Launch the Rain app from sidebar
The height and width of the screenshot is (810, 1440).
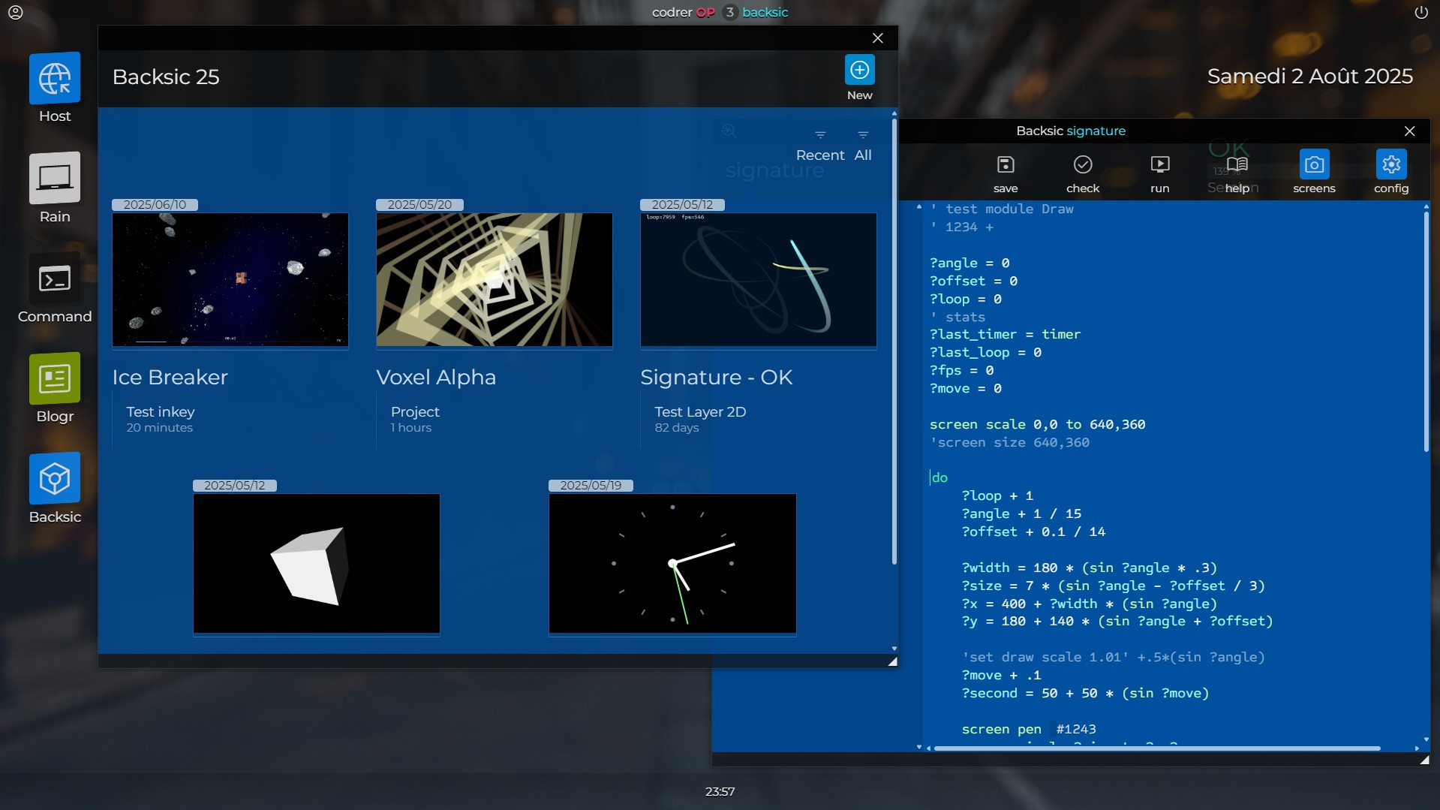coord(55,179)
